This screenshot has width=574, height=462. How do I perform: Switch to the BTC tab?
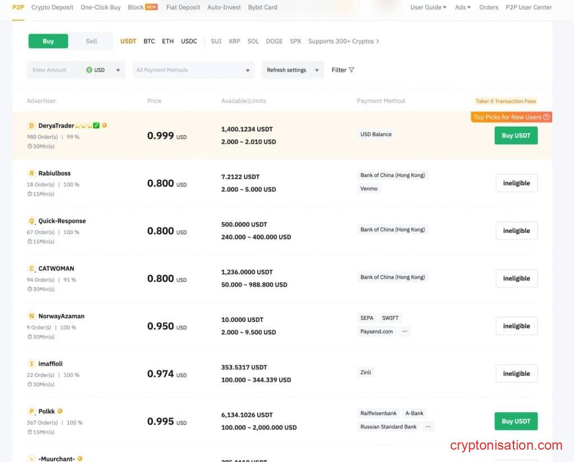(149, 41)
